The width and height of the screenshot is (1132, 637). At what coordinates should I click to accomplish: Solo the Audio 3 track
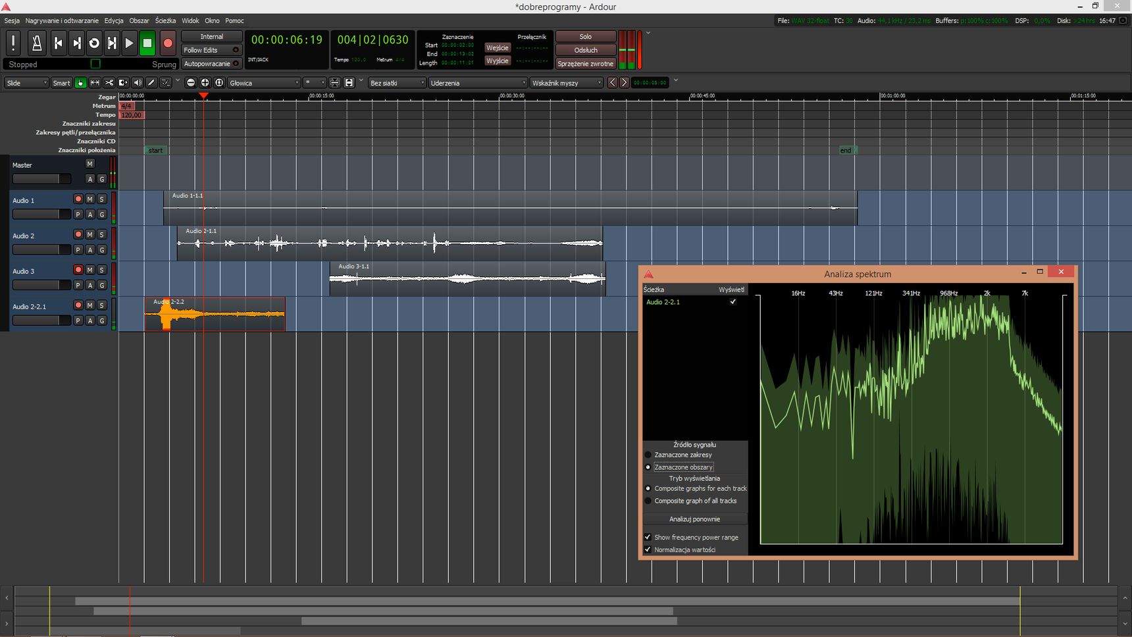(x=102, y=270)
